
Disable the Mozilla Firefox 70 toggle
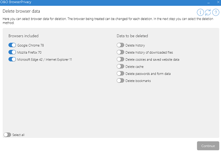(x=12, y=52)
